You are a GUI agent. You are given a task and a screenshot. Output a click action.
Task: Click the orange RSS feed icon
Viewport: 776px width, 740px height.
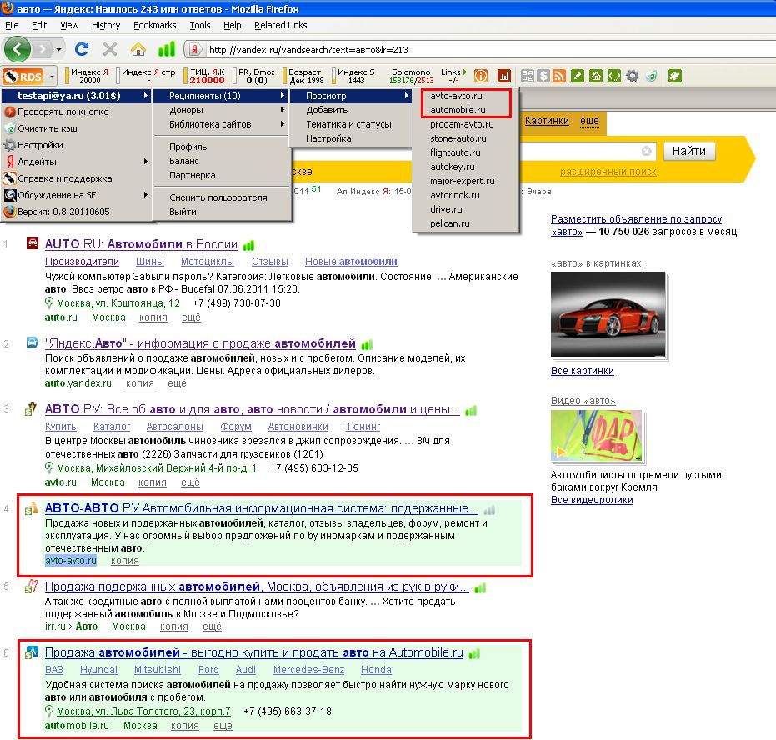click(x=559, y=76)
